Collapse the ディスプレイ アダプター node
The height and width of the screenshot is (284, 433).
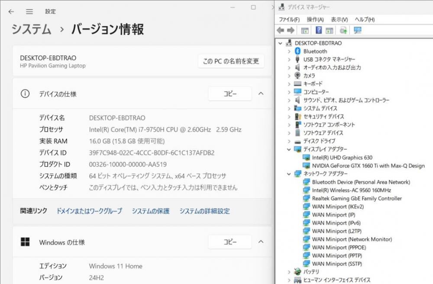tap(289, 149)
